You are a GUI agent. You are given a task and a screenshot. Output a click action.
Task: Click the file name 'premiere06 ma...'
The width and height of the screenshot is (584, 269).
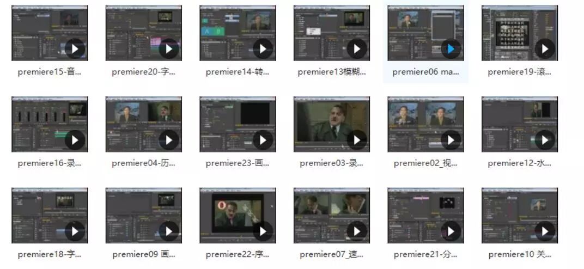(425, 72)
